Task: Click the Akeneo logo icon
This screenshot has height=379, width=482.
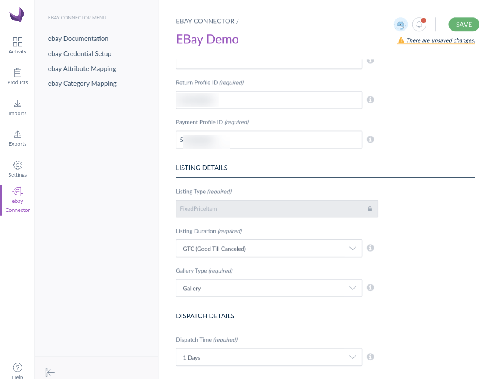Action: pos(17,15)
